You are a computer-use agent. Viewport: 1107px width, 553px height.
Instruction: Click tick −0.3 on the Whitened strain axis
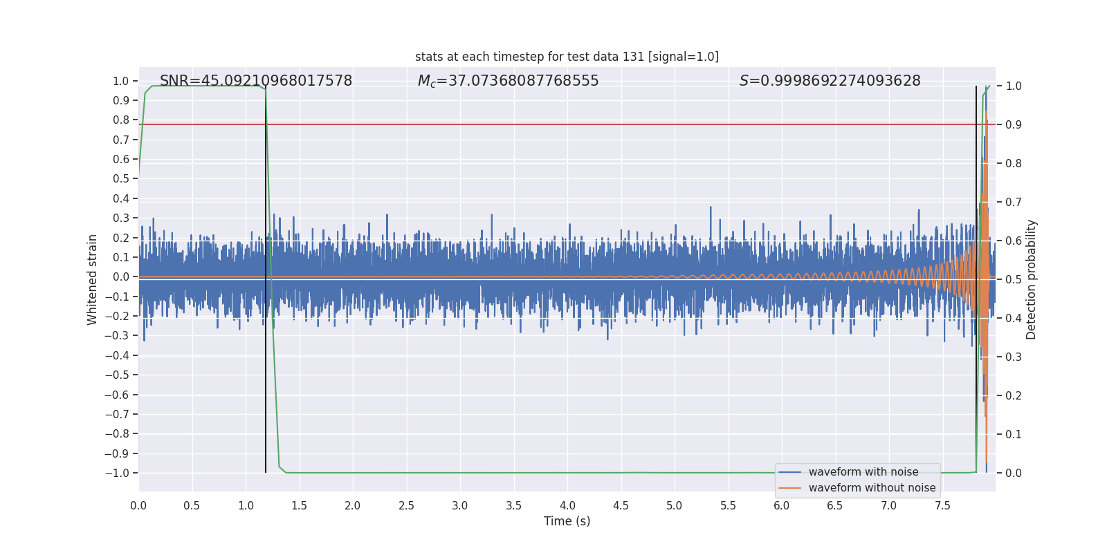click(x=117, y=335)
